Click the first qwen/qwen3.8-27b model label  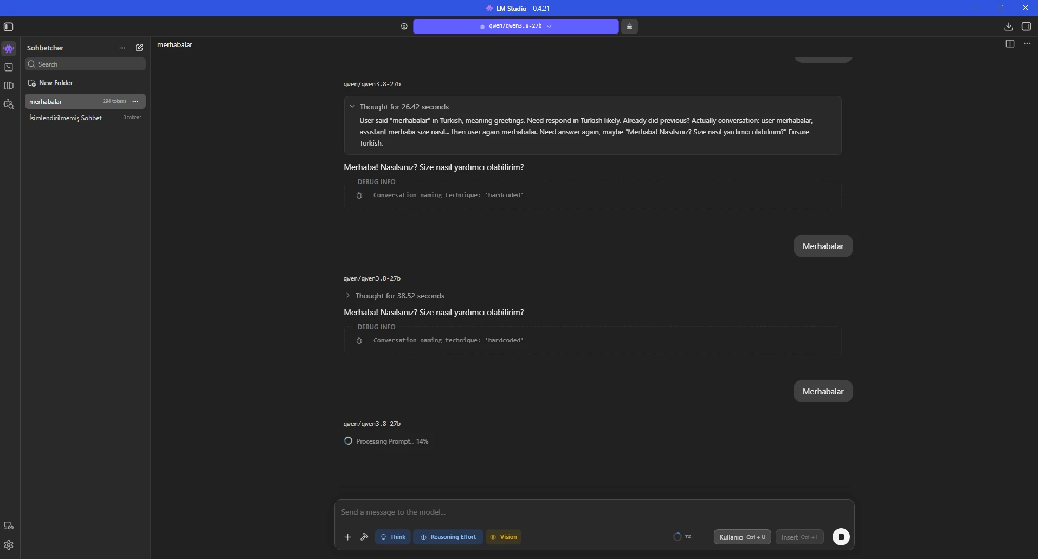point(372,84)
